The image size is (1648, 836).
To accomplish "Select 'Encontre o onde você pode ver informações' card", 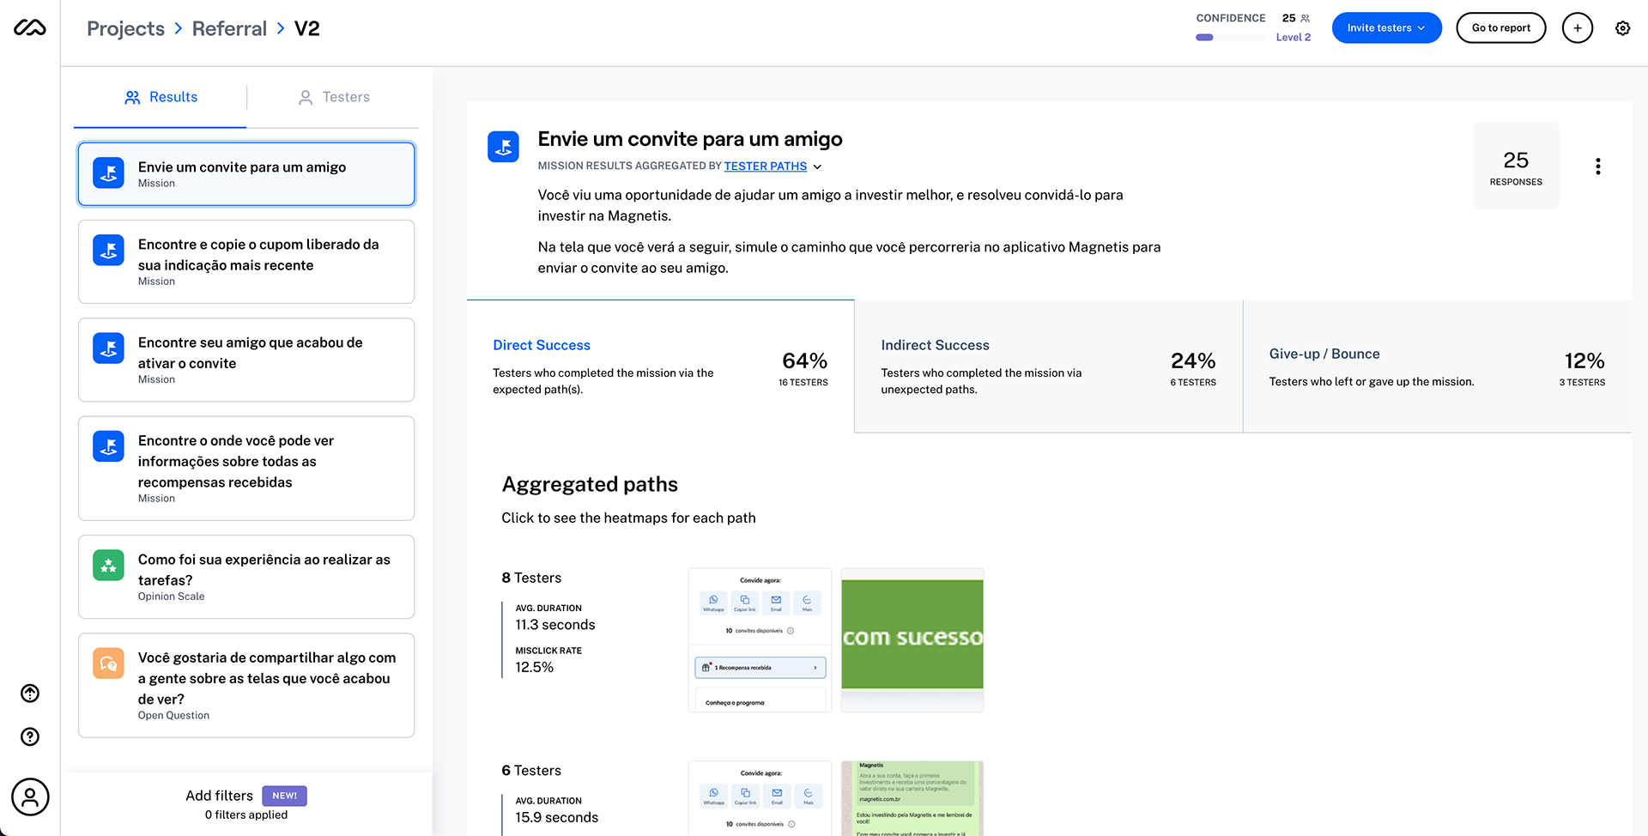I will tap(246, 469).
